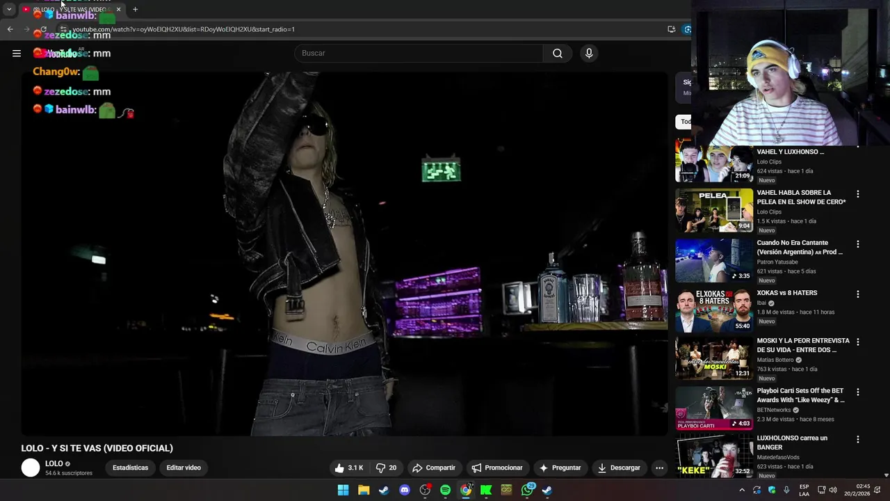This screenshot has height=501, width=890.
Task: Open the LOLO channel avatar
Action: (31, 468)
